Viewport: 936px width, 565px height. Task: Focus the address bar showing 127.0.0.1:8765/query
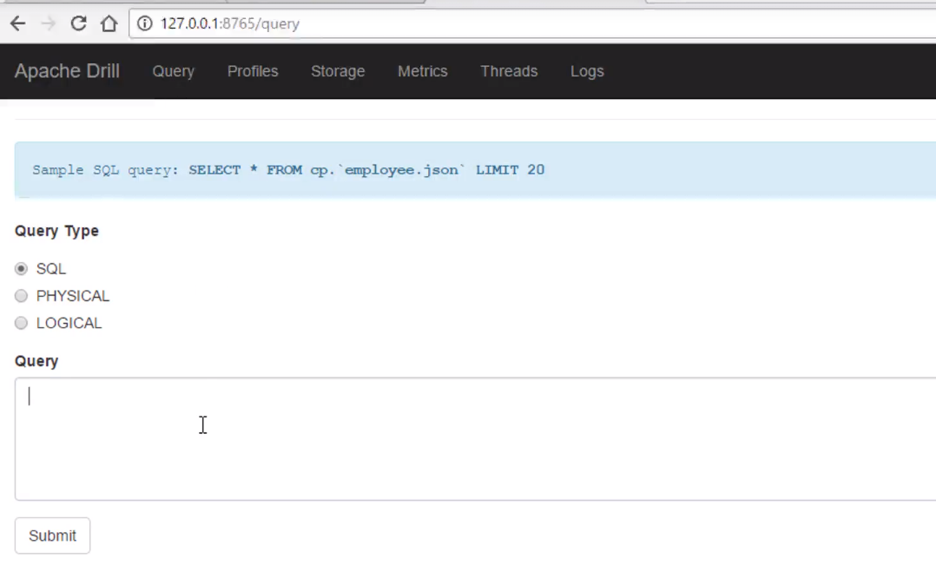(532, 23)
